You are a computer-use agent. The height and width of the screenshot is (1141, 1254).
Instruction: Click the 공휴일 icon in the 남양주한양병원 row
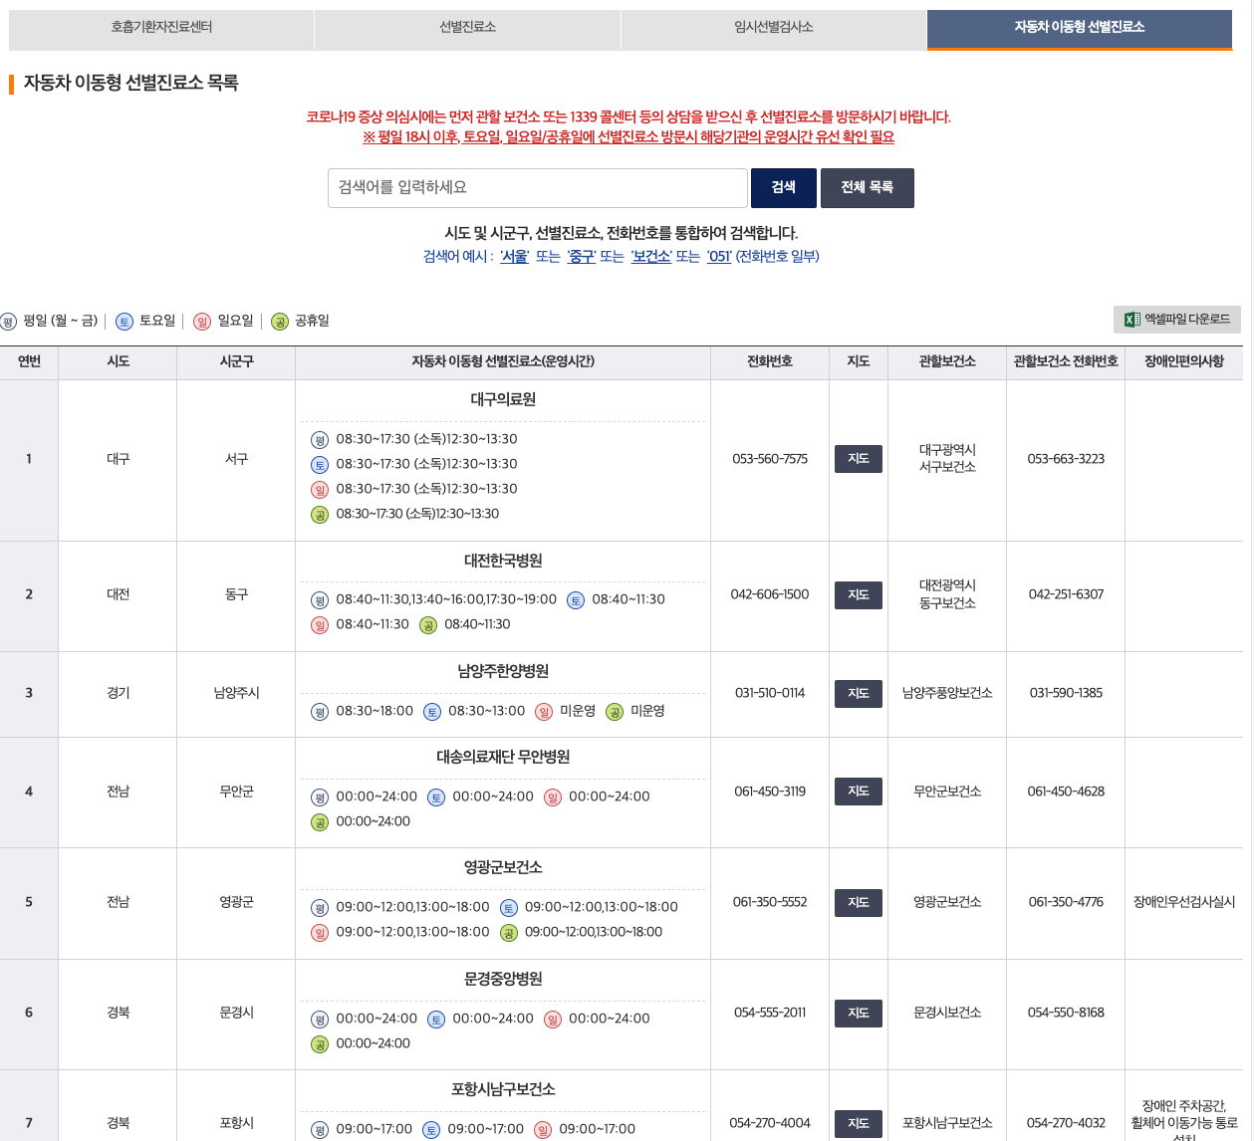pos(615,712)
